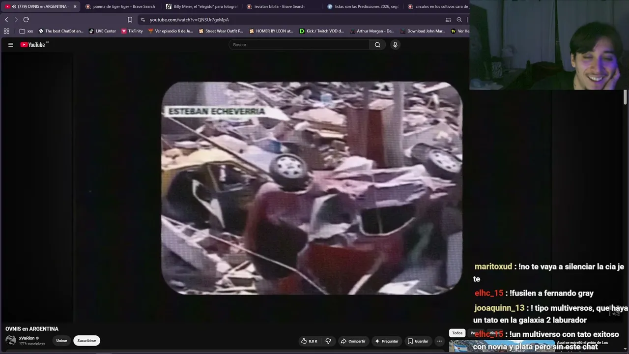This screenshot has height=354, width=629.
Task: Reload the YouTube page
Action: [x=26, y=20]
